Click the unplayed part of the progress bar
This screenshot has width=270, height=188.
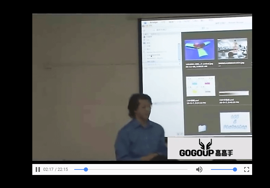click(137, 169)
